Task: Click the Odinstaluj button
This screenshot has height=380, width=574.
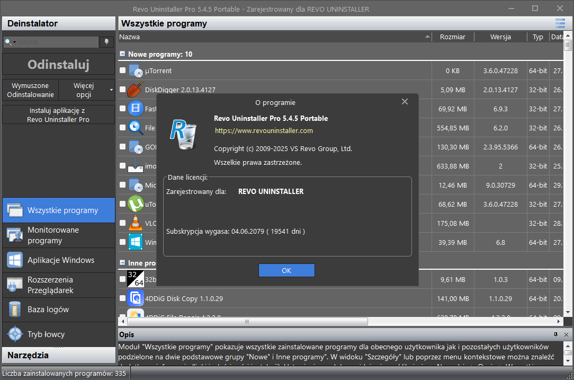Action: (59, 65)
